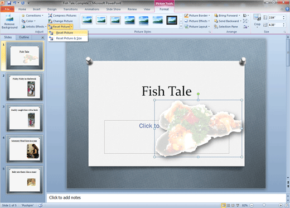Image resolution: width=290 pixels, height=208 pixels.
Task: Switch to the Outline tab
Action: pyautogui.click(x=24, y=37)
